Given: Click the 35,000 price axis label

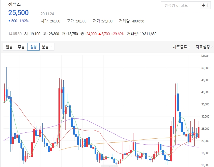Looking at the screenshot, I should (205, 105).
